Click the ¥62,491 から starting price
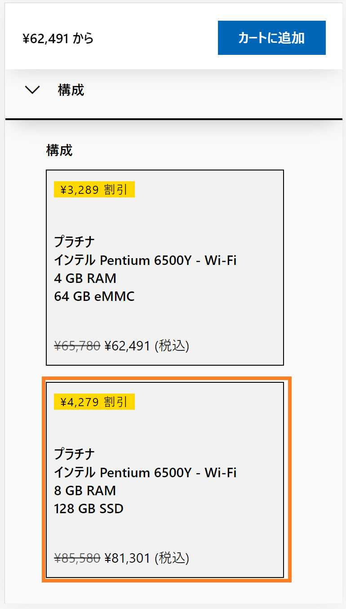 coord(58,39)
